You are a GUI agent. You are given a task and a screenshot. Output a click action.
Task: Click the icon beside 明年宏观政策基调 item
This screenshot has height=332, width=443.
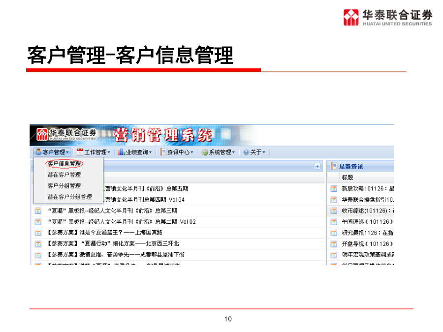click(334, 255)
